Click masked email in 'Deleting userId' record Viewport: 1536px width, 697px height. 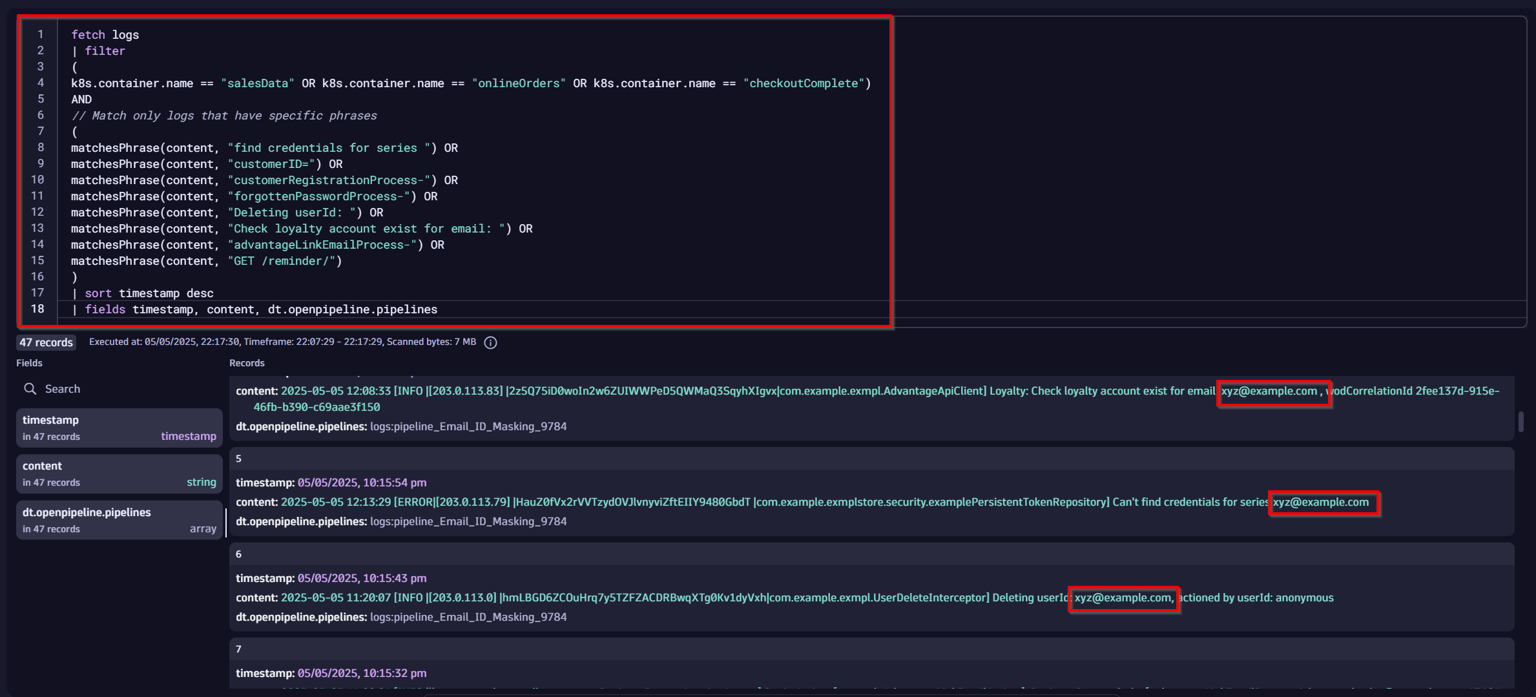pyautogui.click(x=1123, y=598)
